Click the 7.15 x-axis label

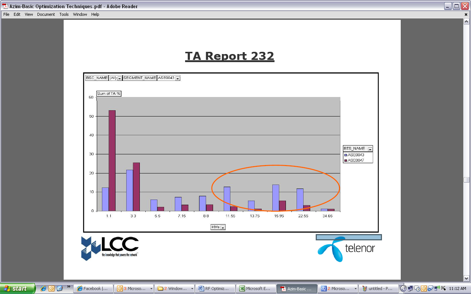(182, 216)
